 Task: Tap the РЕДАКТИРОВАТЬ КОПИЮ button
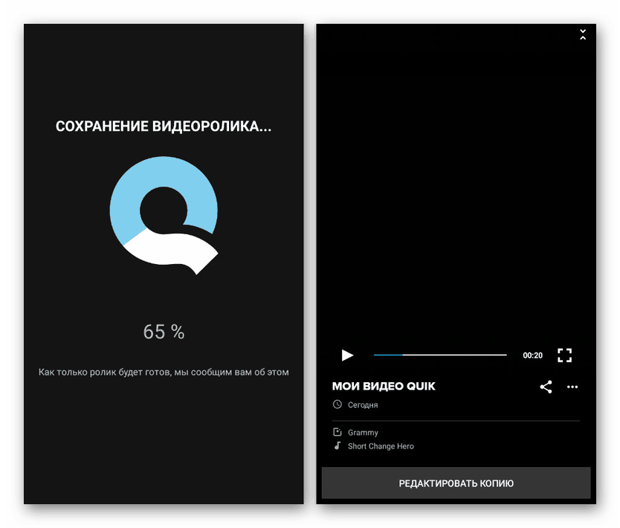(456, 483)
